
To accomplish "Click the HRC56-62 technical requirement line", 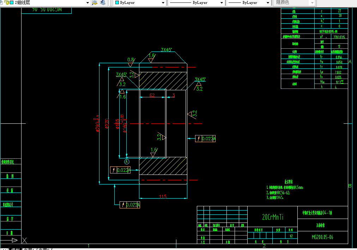I will (278, 193).
